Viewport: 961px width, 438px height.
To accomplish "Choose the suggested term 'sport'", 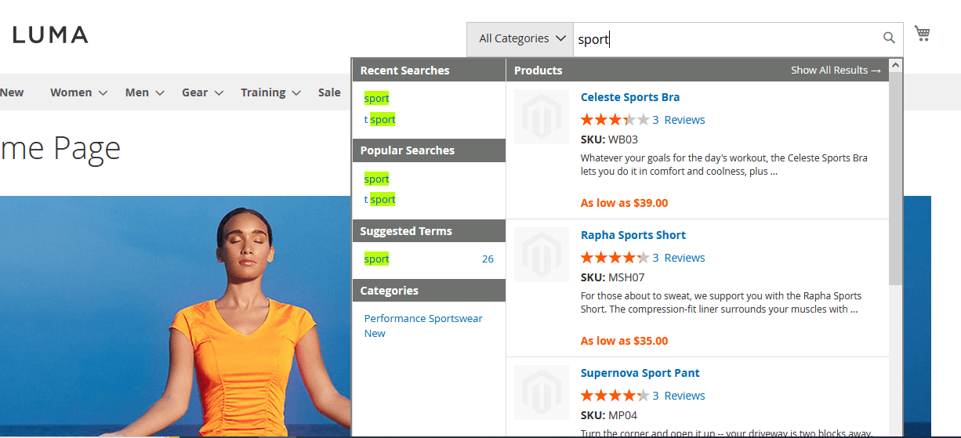I will [x=377, y=259].
